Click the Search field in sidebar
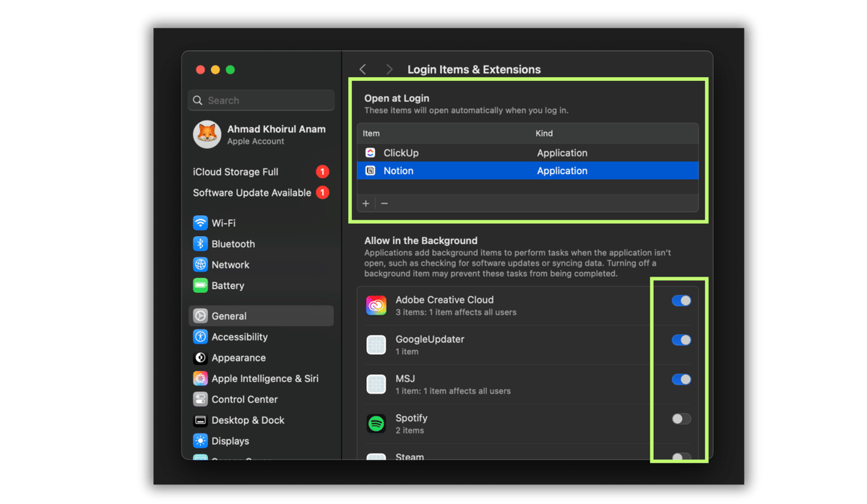The height and width of the screenshot is (504, 867). [262, 100]
